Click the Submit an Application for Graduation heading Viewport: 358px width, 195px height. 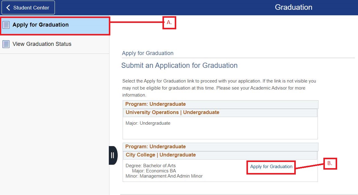pyautogui.click(x=179, y=65)
